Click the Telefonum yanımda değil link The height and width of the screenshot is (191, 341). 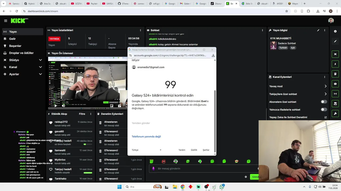coord(146,137)
